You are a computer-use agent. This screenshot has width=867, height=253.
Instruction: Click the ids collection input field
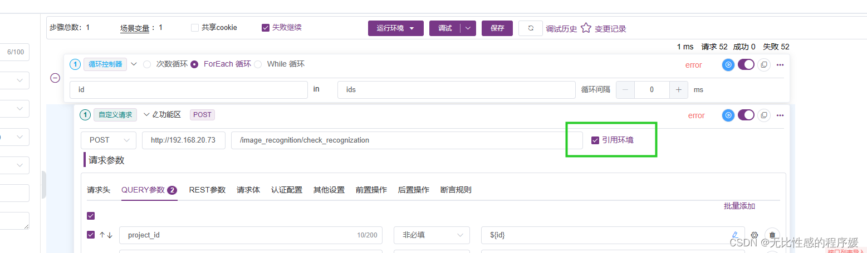(x=456, y=89)
